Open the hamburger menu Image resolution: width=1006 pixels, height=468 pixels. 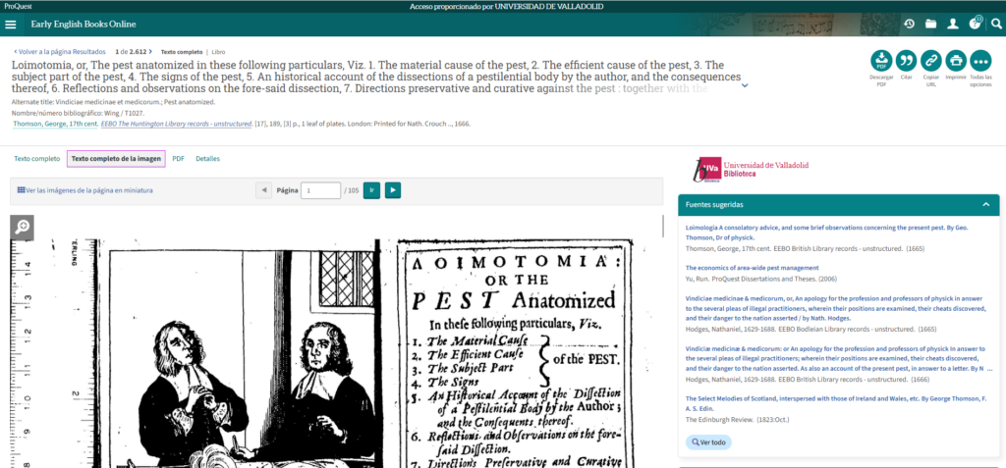11,24
